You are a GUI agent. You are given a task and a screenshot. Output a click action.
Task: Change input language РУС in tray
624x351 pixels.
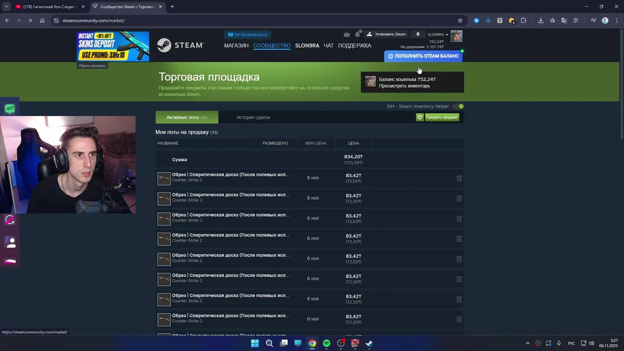[571, 343]
